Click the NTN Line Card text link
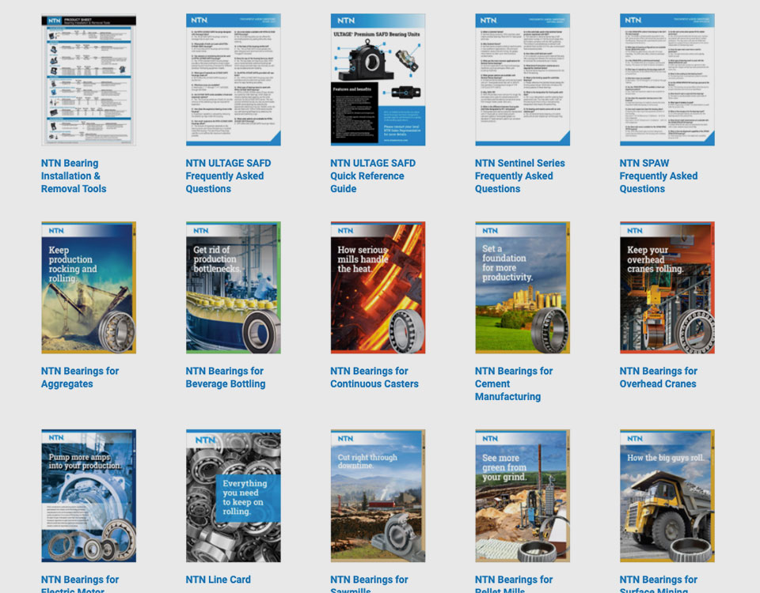 click(x=218, y=580)
